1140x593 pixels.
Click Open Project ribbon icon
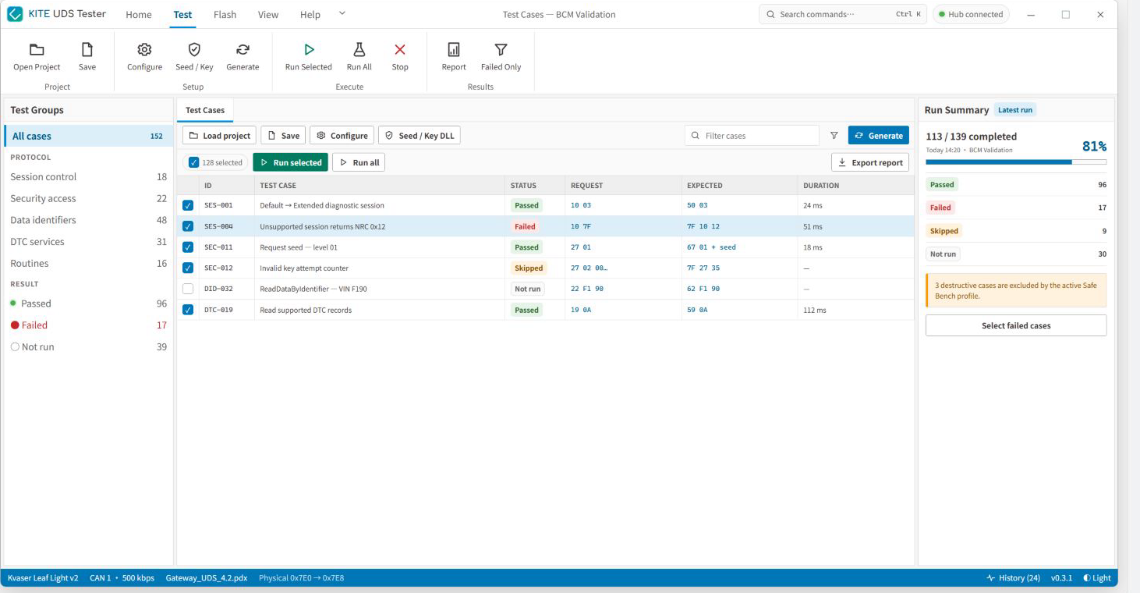[x=37, y=50]
